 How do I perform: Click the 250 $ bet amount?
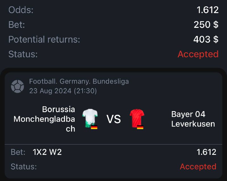pyautogui.click(x=206, y=25)
